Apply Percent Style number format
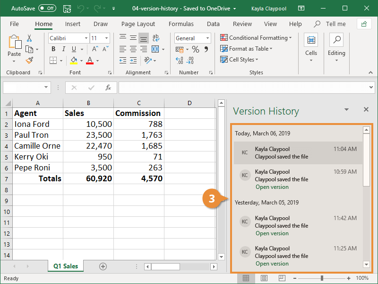Viewport: 378px width, 284px height. coord(196,50)
